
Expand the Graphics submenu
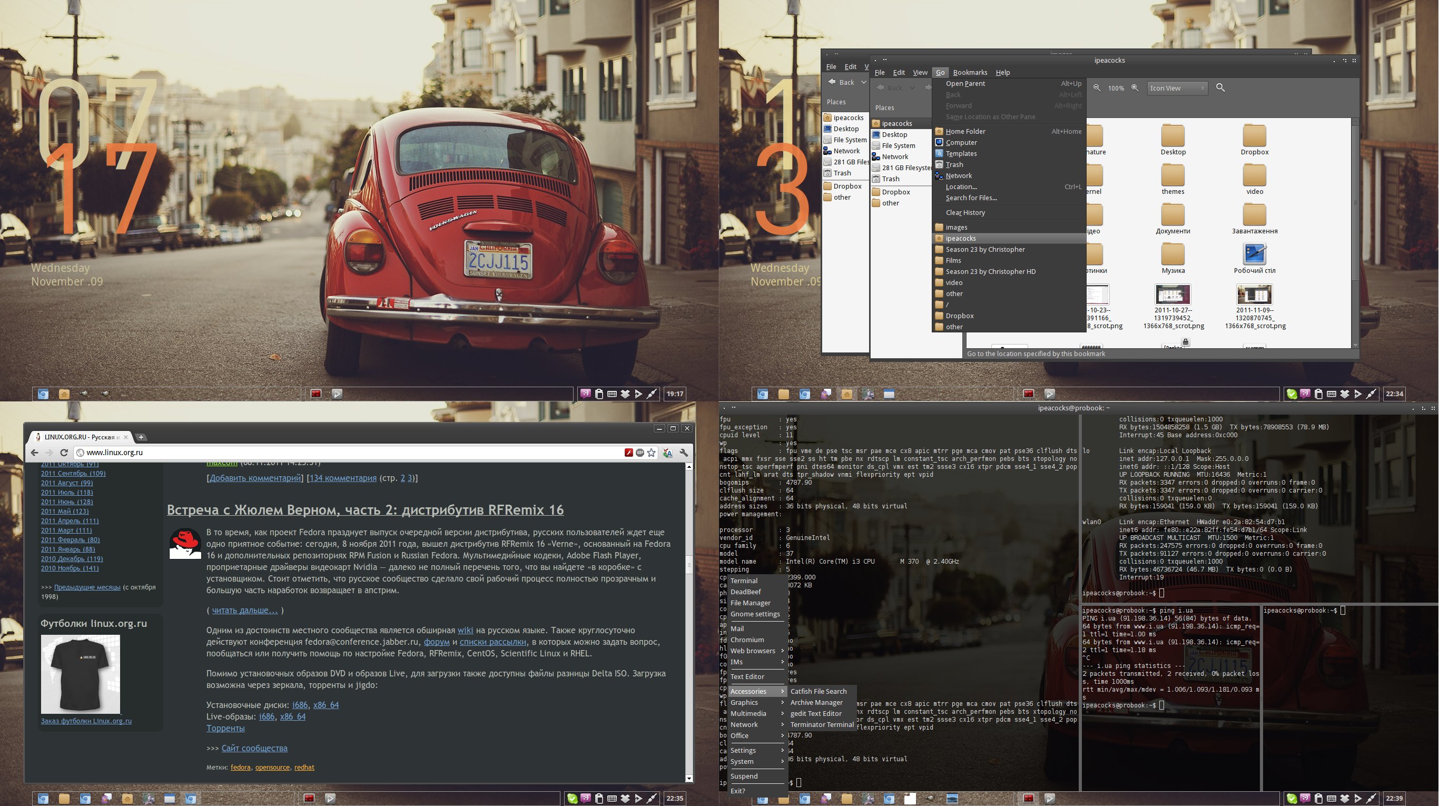[757, 703]
